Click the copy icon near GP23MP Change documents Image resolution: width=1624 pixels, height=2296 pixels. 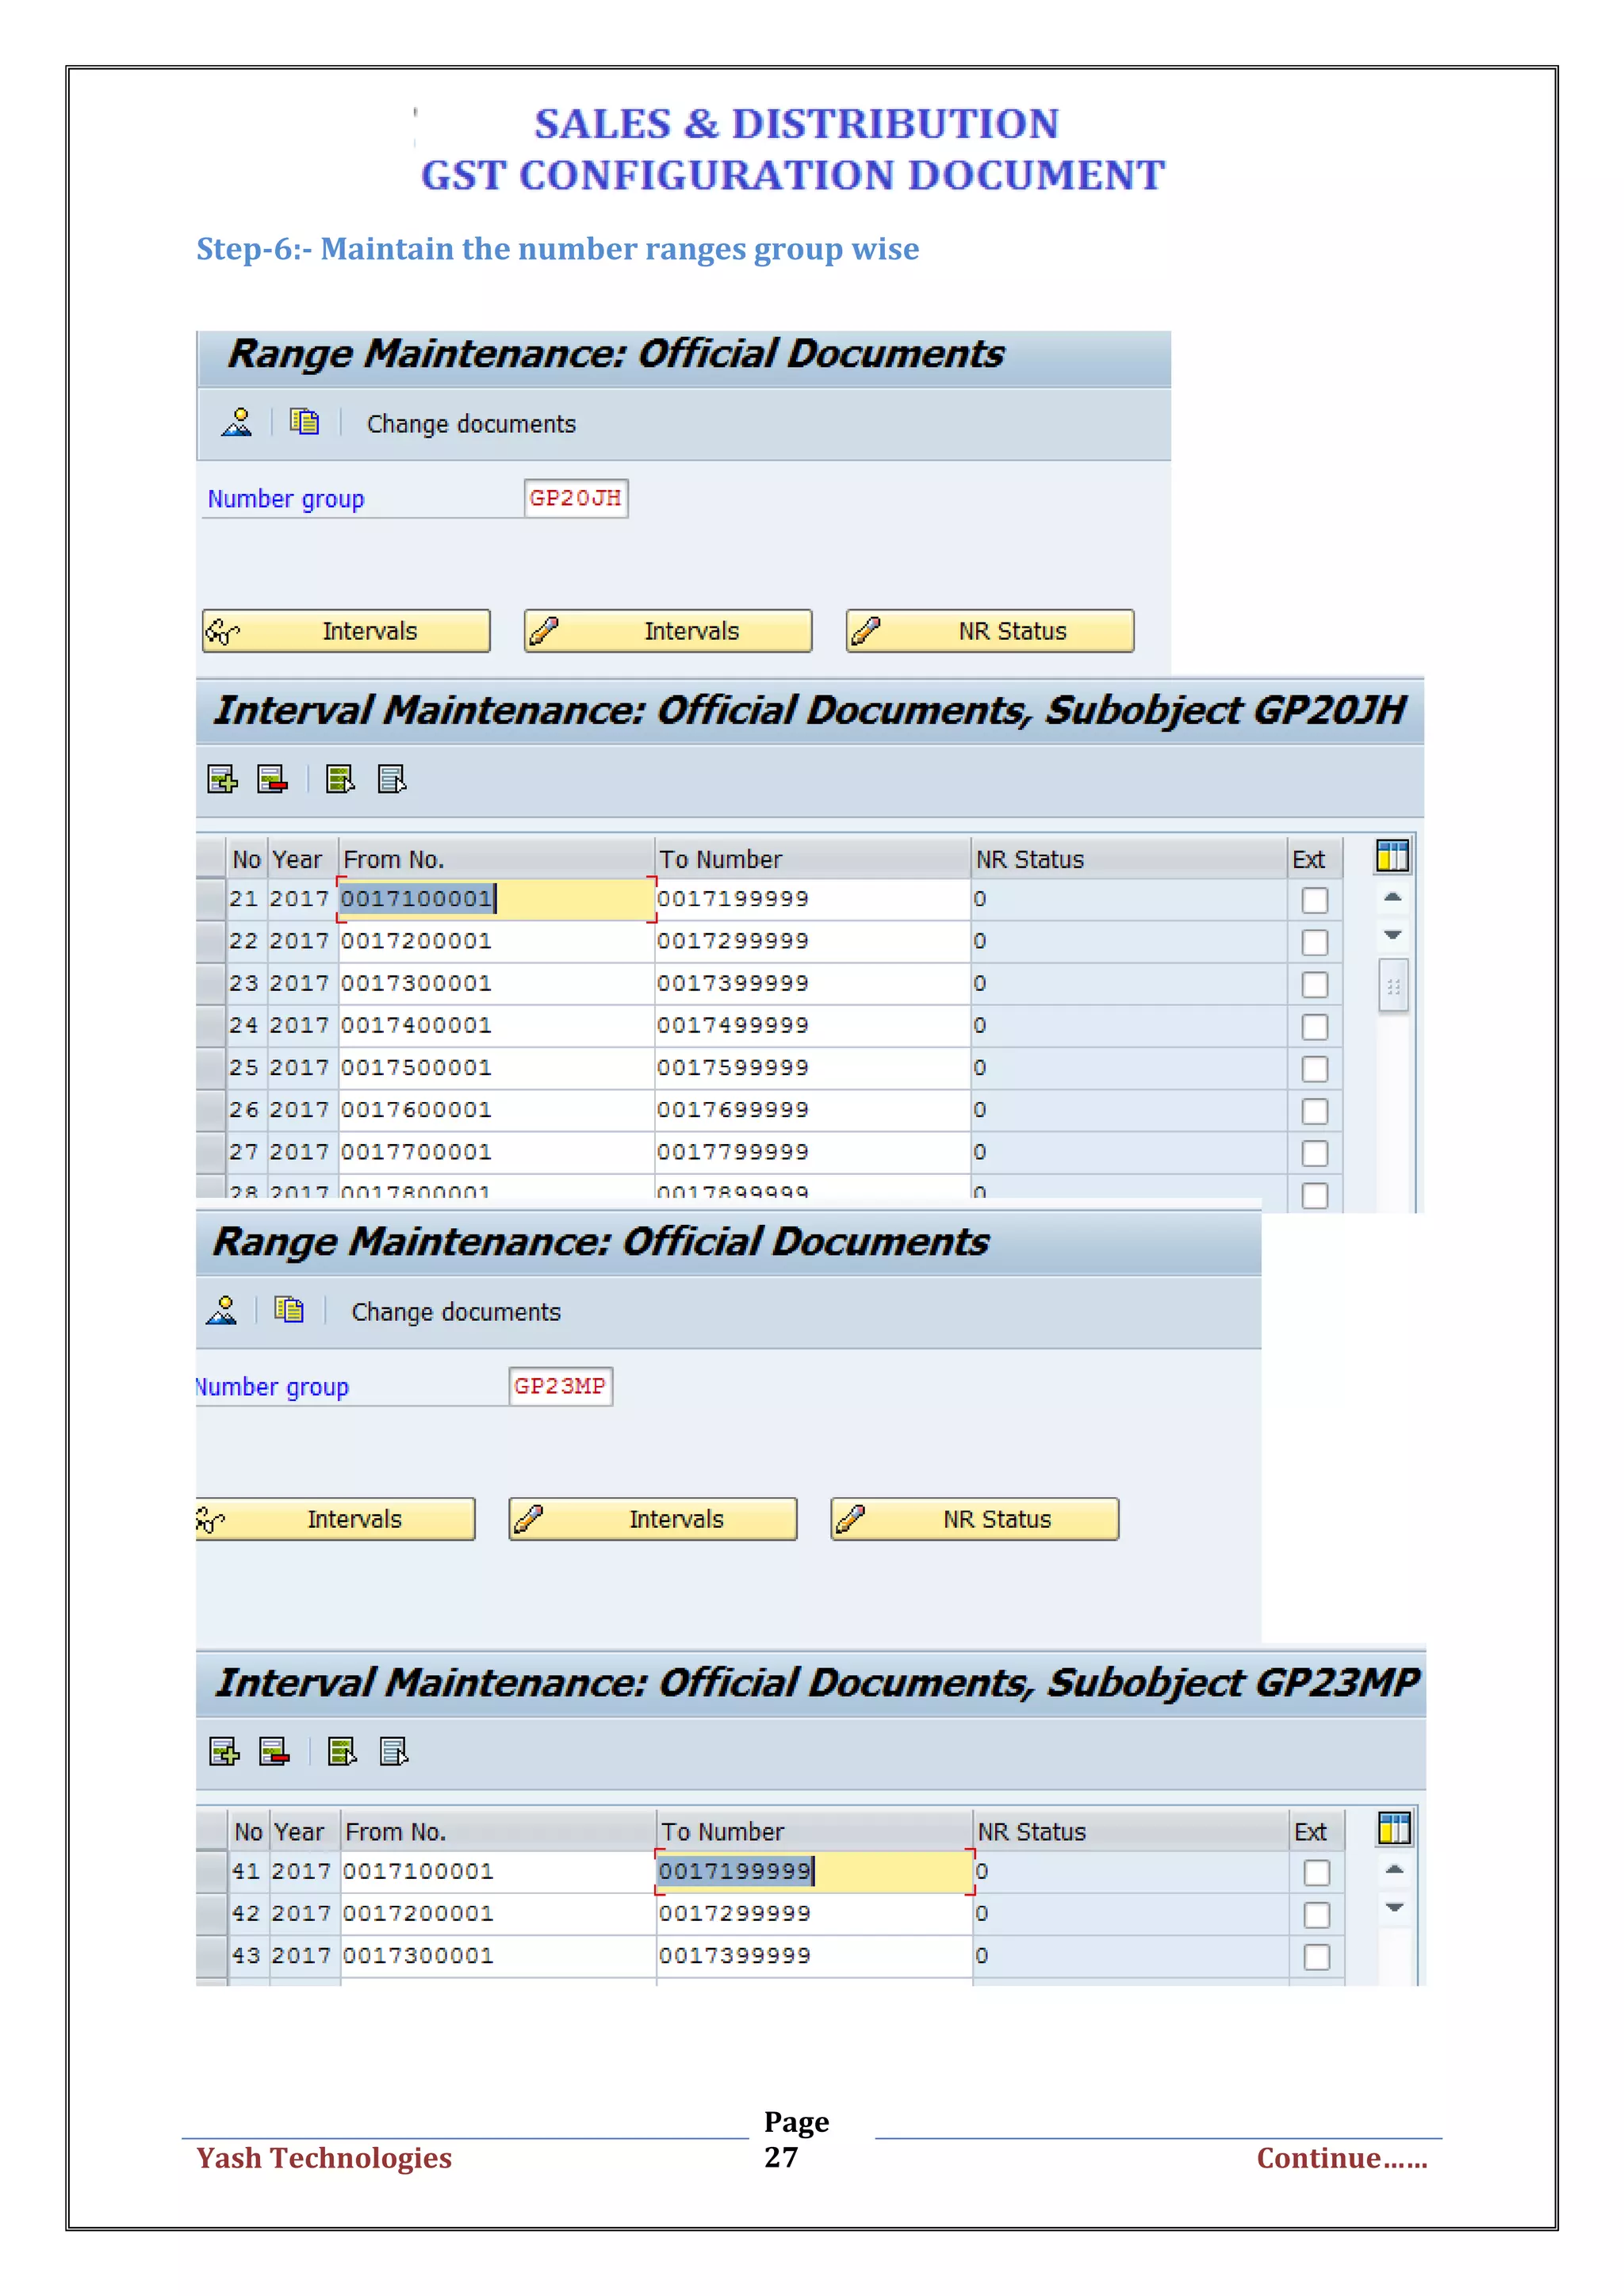pyautogui.click(x=289, y=1310)
